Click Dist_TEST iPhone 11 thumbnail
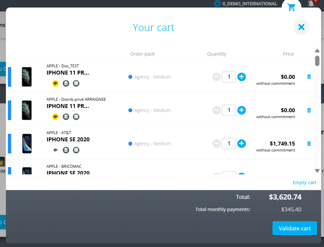324x247 pixels. [x=27, y=77]
